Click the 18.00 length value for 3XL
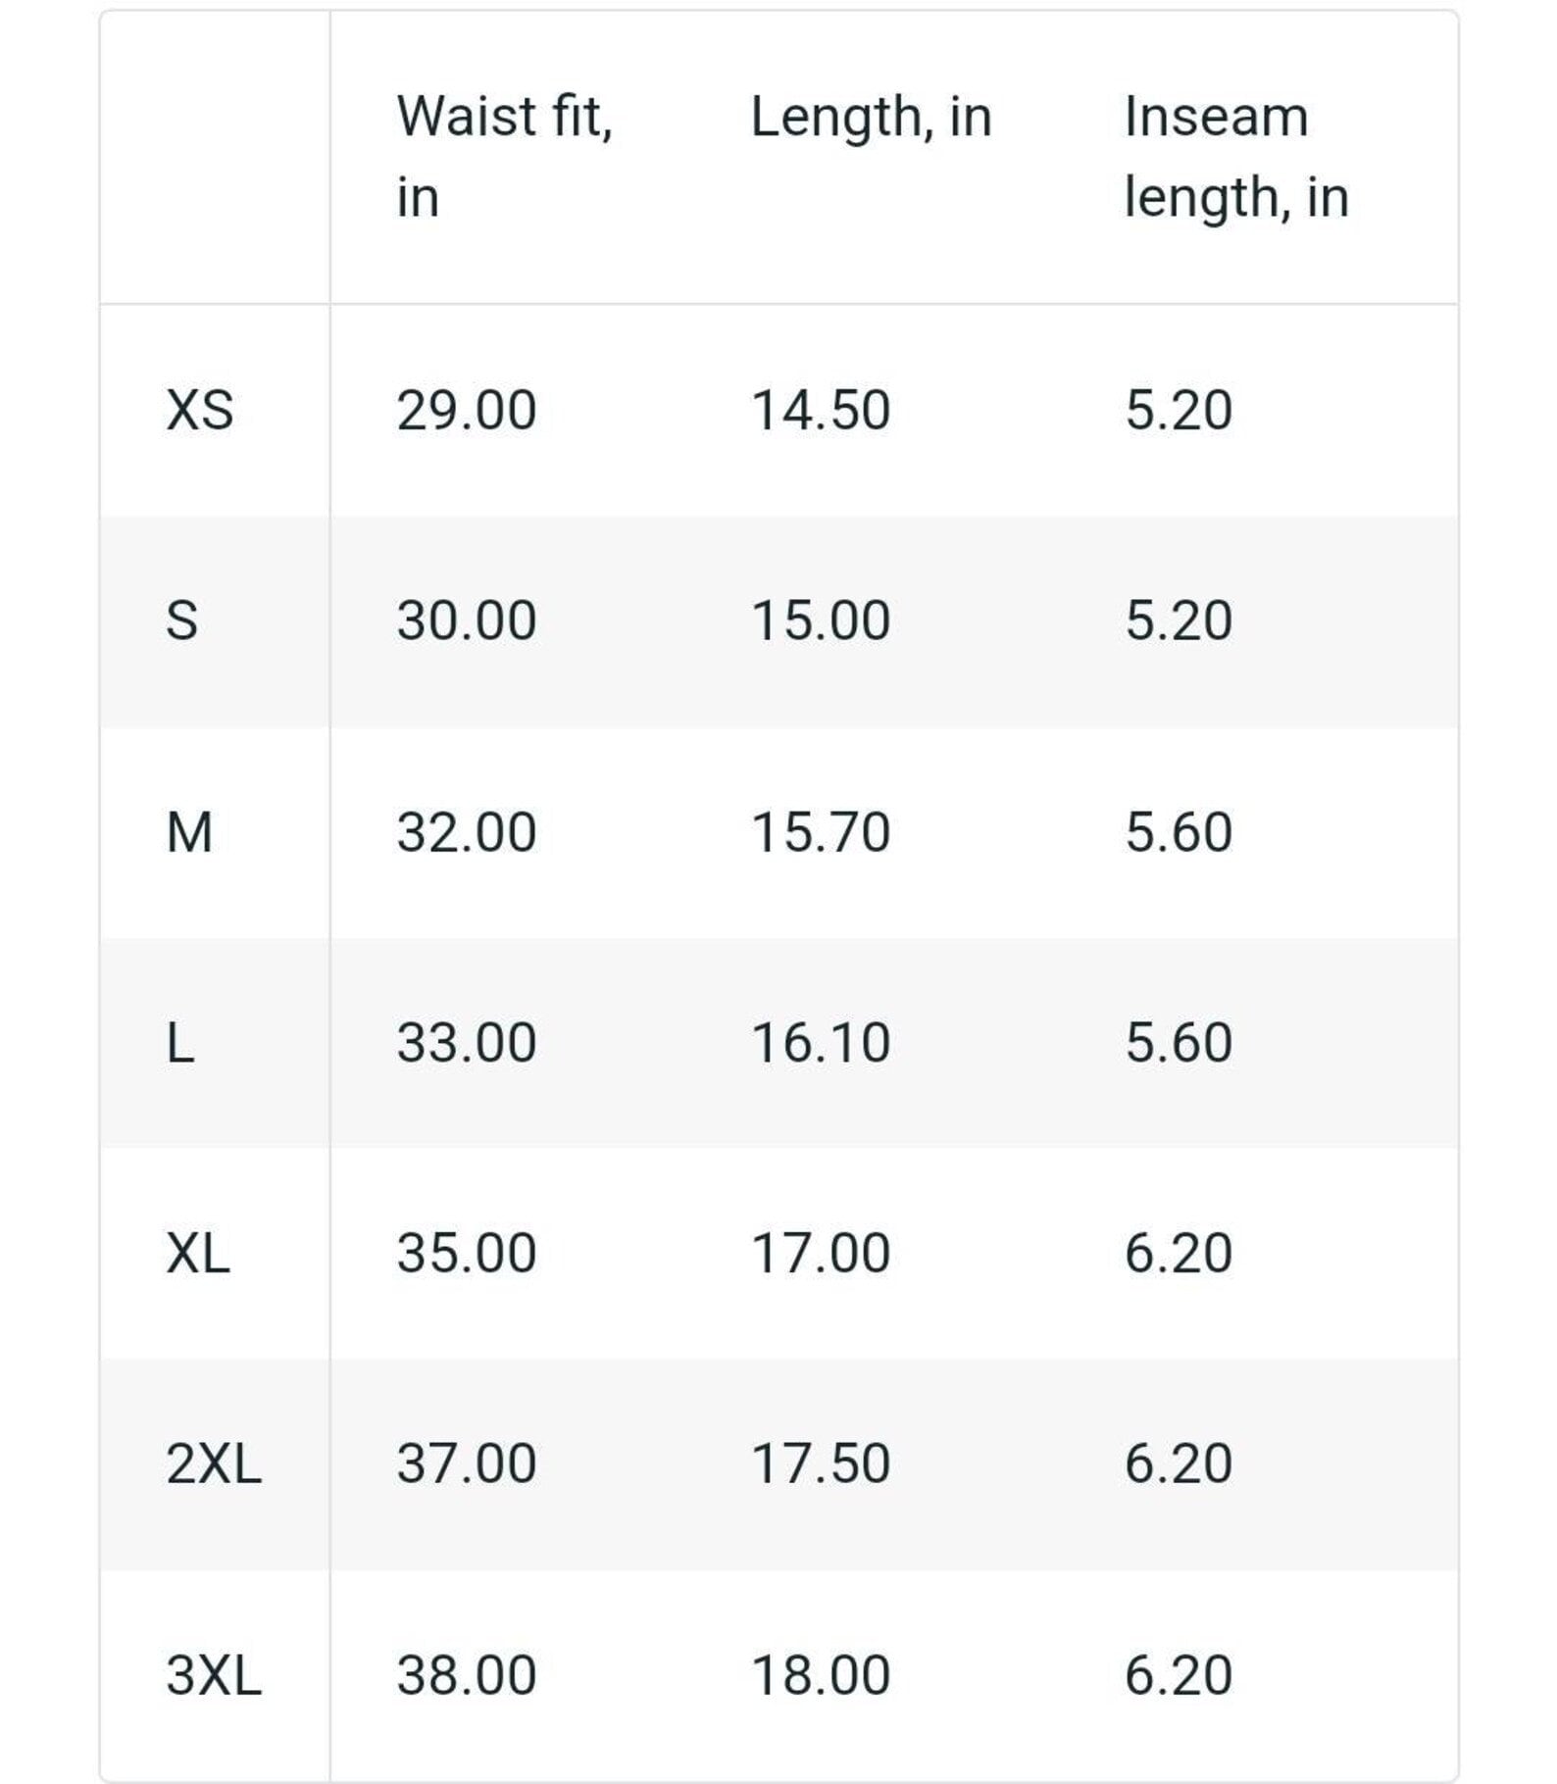 (x=820, y=1674)
